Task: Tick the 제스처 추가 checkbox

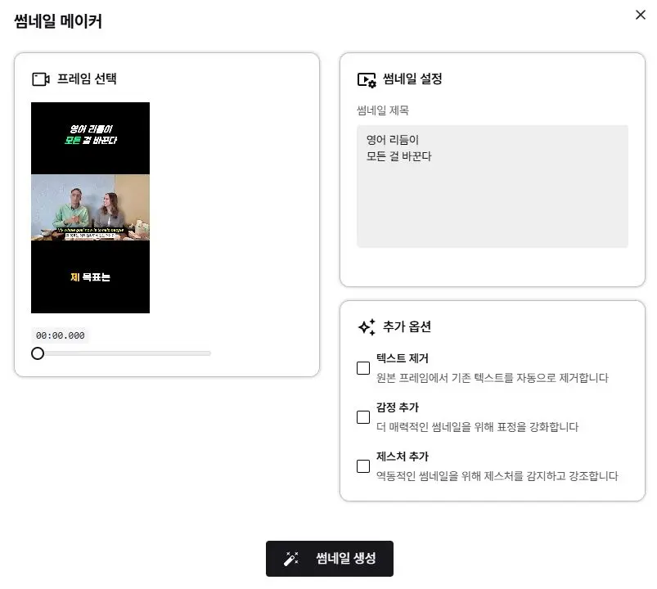Action: (x=362, y=466)
